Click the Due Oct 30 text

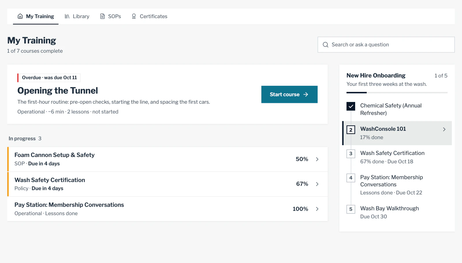pos(373,217)
